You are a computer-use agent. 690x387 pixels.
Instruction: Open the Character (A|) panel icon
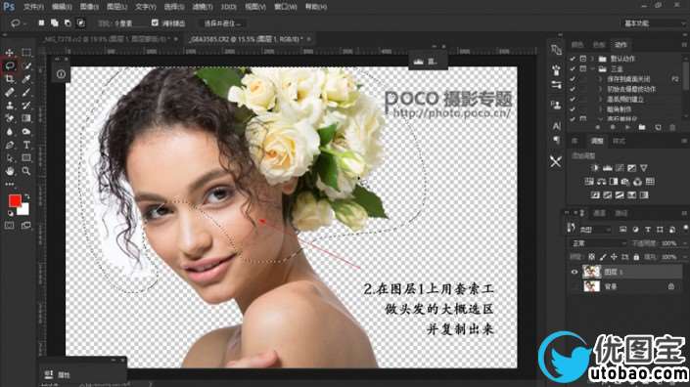pyautogui.click(x=556, y=126)
